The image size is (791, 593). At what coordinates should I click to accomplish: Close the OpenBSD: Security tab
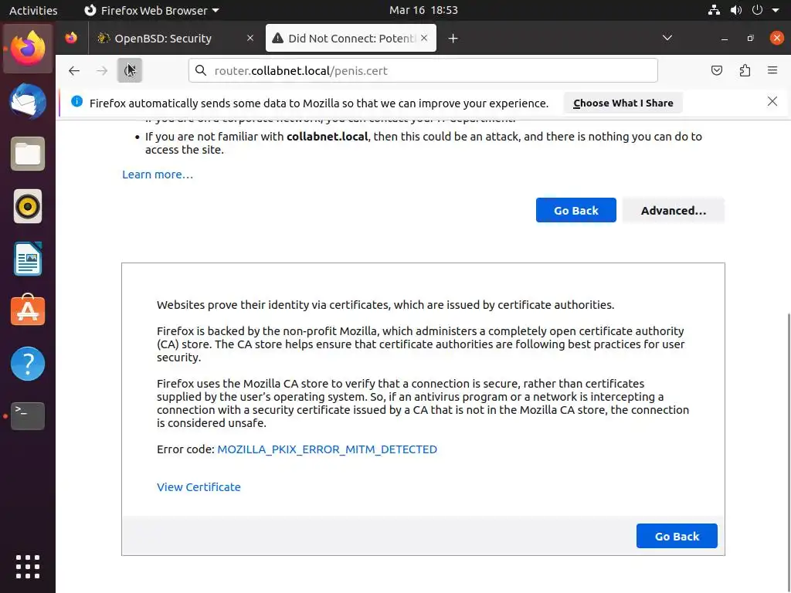point(250,38)
